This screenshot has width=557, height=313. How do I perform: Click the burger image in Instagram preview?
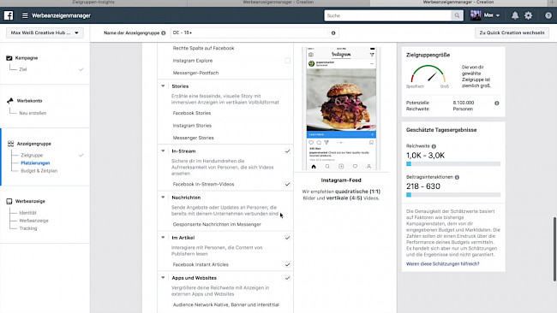[341, 100]
